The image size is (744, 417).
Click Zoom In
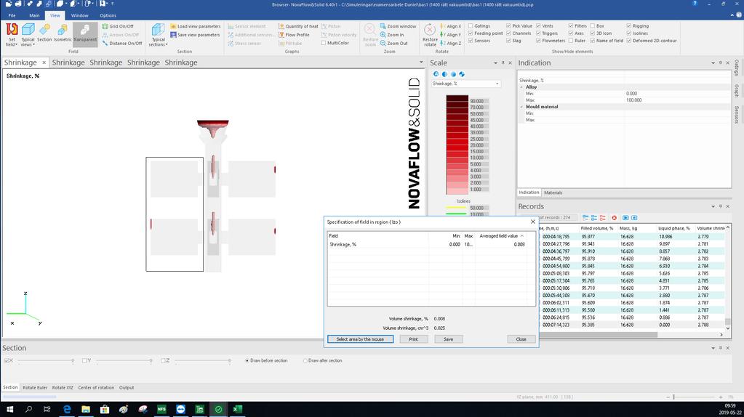[x=392, y=35]
